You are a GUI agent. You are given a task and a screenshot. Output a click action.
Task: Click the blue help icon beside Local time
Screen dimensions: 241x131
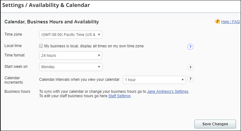[x=190, y=47]
